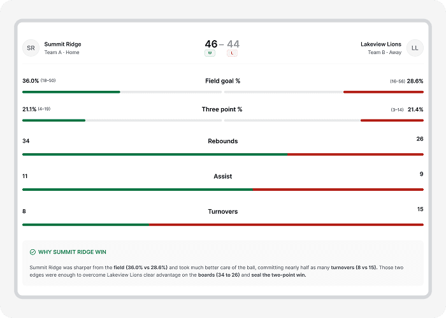Image resolution: width=446 pixels, height=318 pixels.
Task: Click the Turnovers comparison bar
Action: pyautogui.click(x=223, y=225)
